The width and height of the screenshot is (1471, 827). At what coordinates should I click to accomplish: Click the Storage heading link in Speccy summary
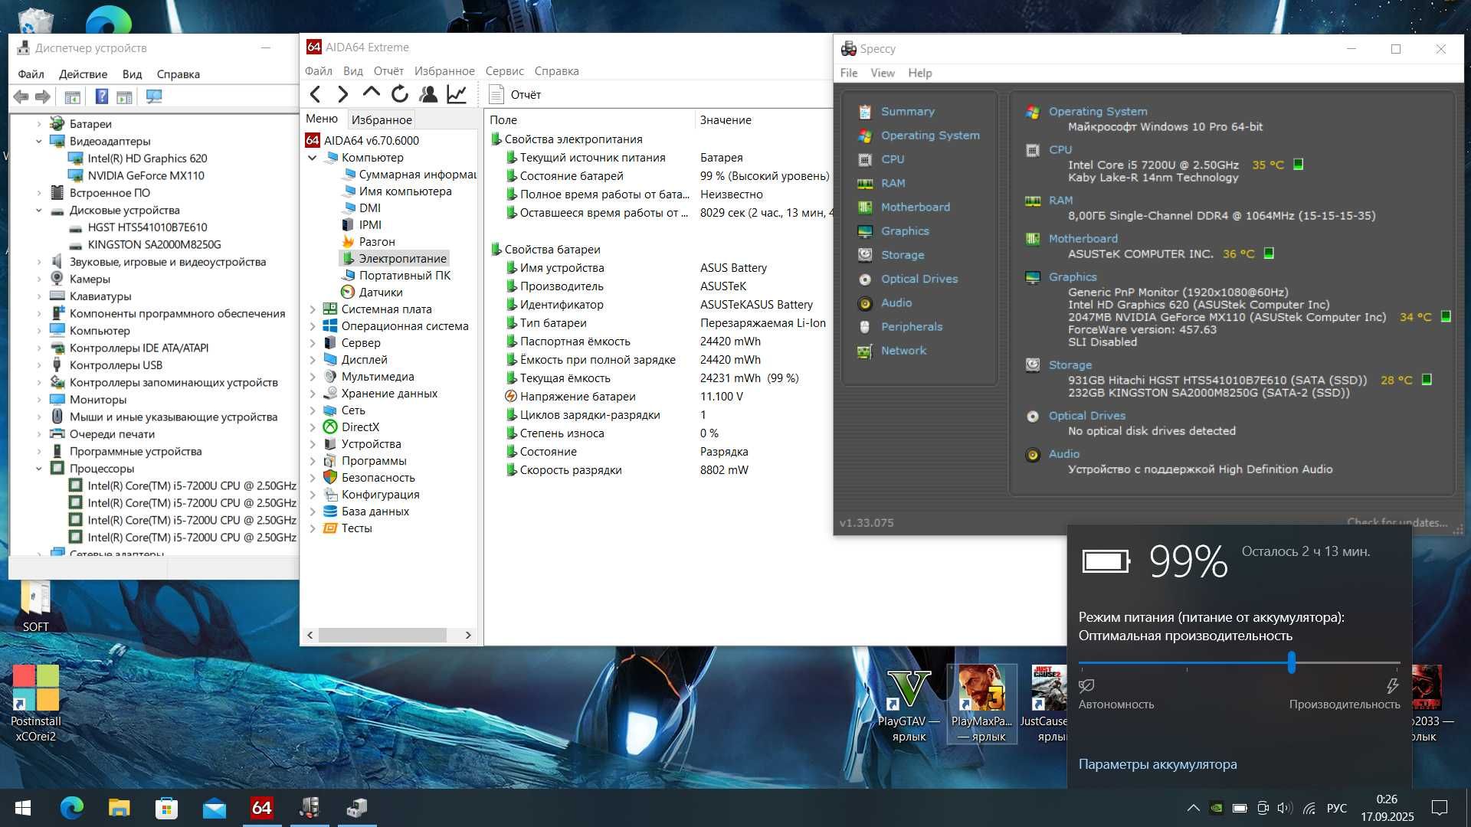pyautogui.click(x=1070, y=365)
